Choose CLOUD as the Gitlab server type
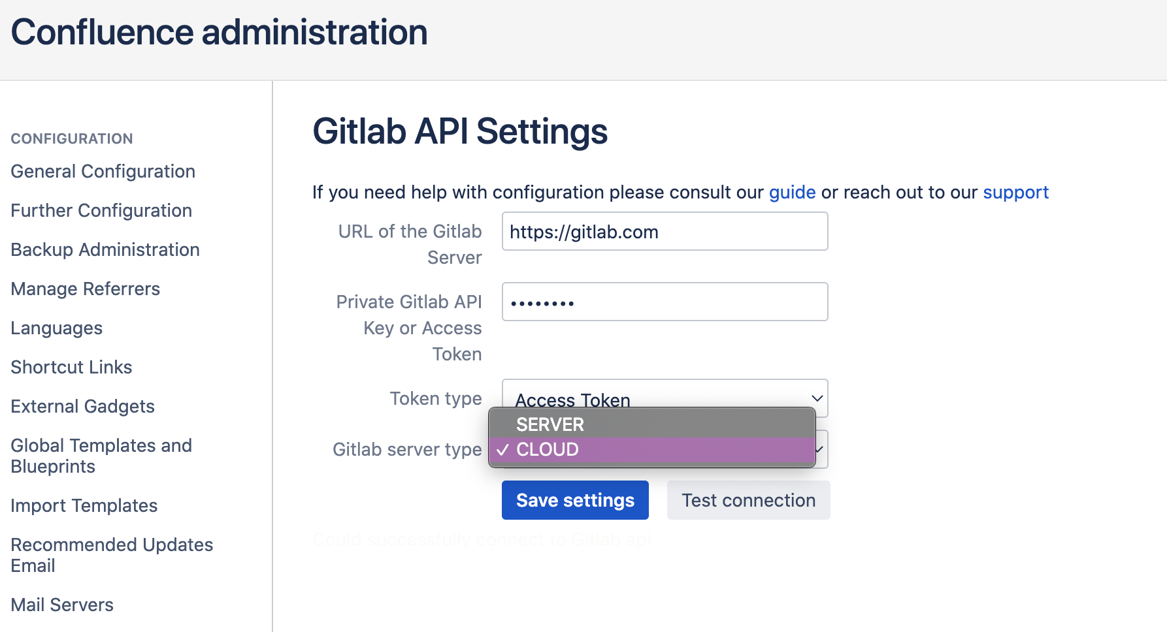1167x632 pixels. [x=548, y=449]
